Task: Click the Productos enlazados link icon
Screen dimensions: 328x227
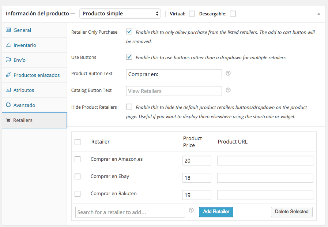Action: [8, 75]
